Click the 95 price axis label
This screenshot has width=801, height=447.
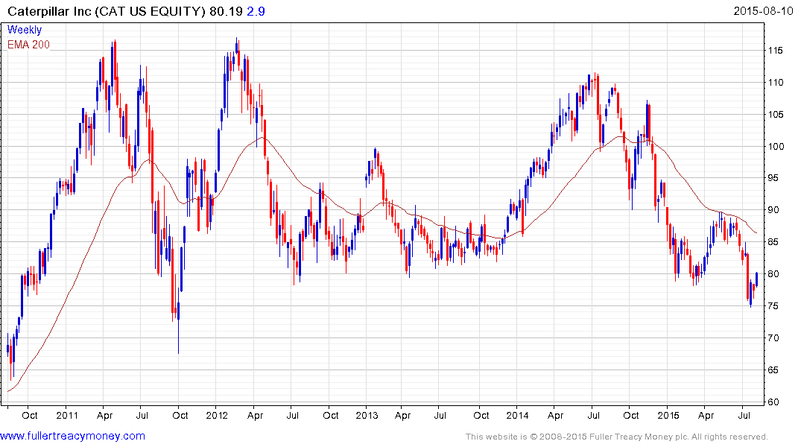tap(773, 178)
